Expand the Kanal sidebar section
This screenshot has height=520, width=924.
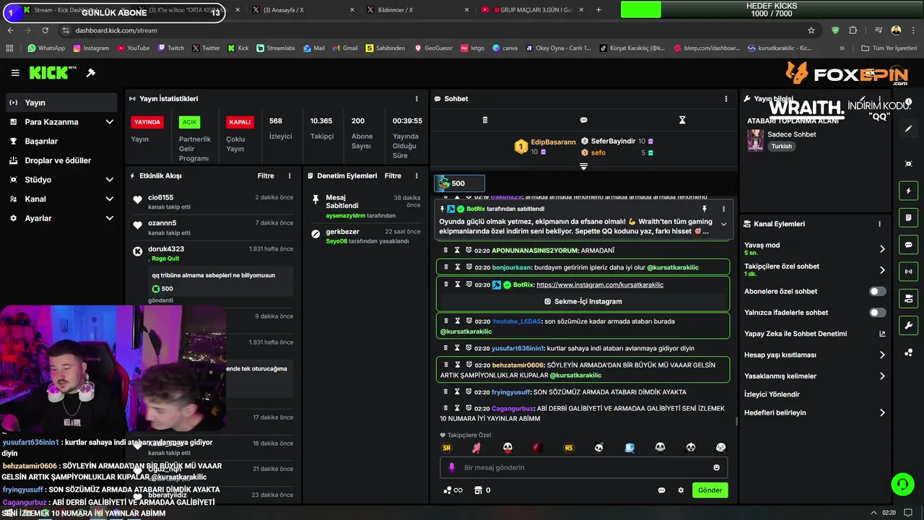(x=110, y=199)
